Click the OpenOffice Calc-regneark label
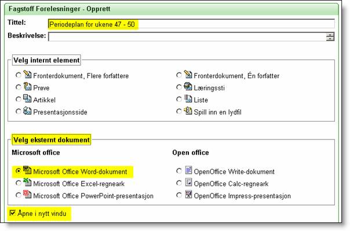The height and width of the screenshot is (231, 350). [x=231, y=184]
